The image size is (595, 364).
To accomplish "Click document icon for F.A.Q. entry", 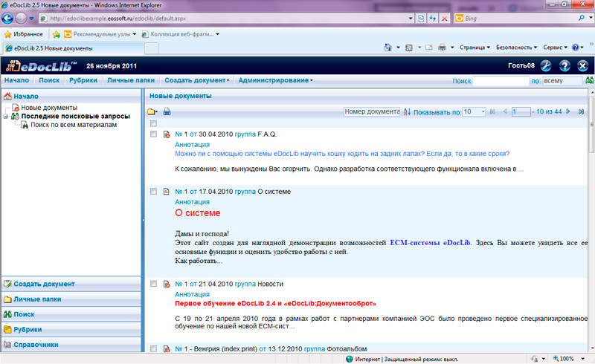I will pyautogui.click(x=166, y=134).
